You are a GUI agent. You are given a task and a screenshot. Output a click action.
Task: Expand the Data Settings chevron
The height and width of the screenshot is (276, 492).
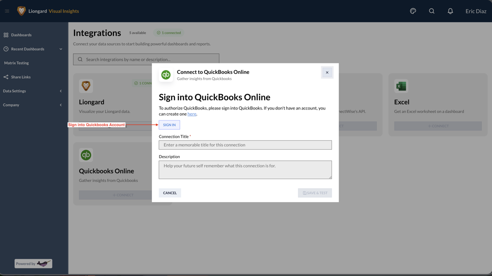point(61,91)
